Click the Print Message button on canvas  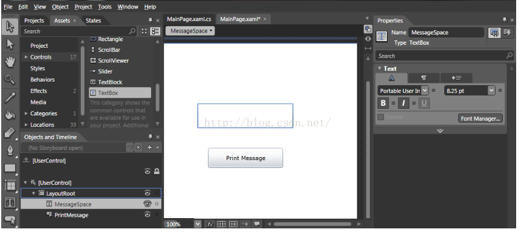[x=245, y=158]
